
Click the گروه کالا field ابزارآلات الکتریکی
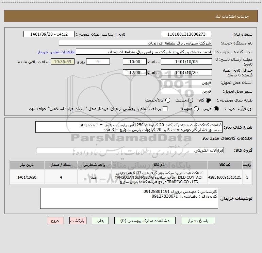pos(130,150)
